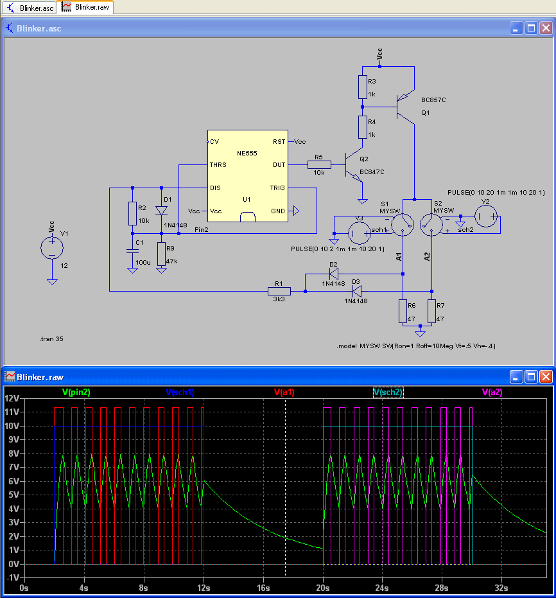Select the V1 voltage source symbol
Screen dimensions: 556x598
(x=52, y=247)
